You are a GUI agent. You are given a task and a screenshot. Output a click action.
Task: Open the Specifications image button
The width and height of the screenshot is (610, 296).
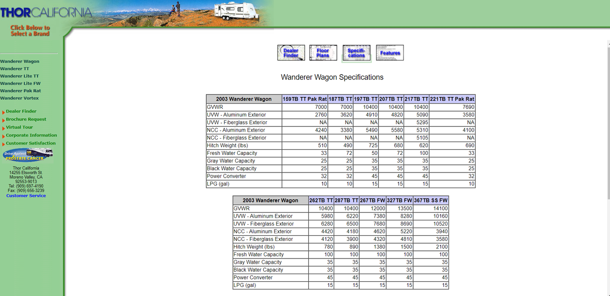coord(356,53)
